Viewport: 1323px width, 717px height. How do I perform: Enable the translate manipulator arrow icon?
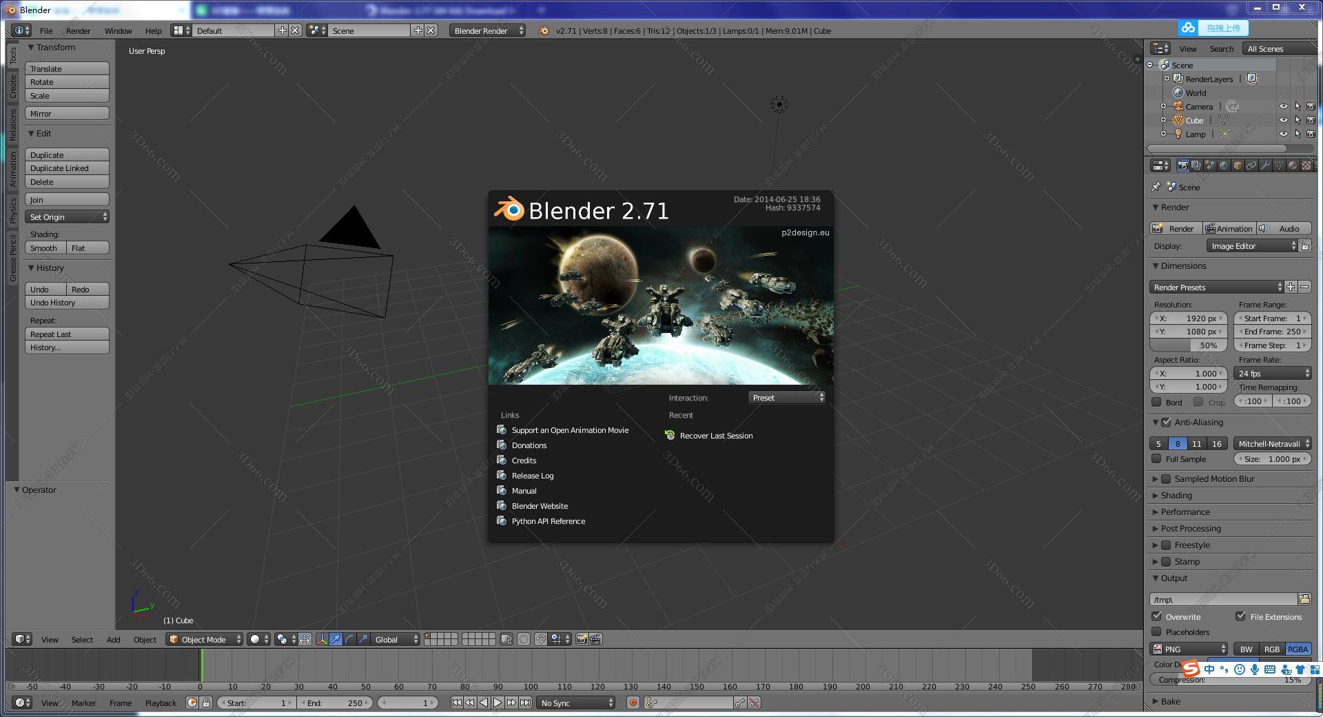coord(336,639)
